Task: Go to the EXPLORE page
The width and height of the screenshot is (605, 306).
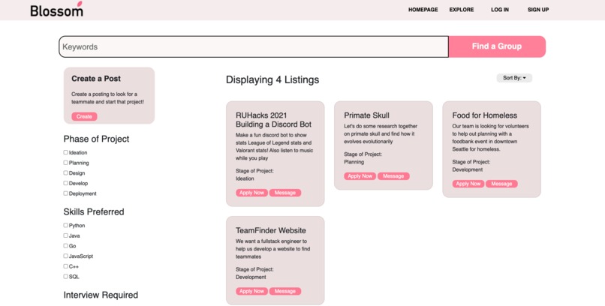Action: pyautogui.click(x=462, y=10)
